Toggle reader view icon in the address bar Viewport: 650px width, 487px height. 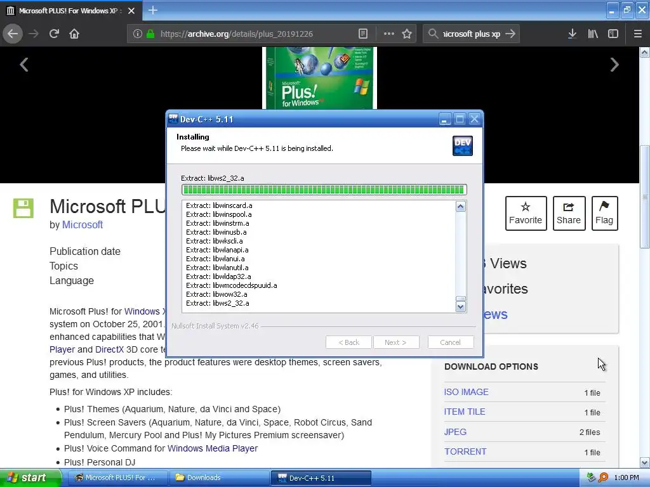tap(362, 34)
